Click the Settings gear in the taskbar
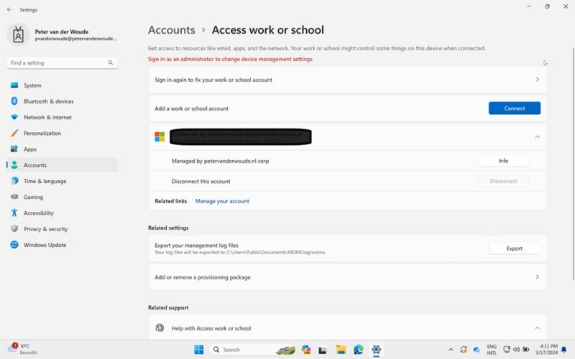The width and height of the screenshot is (575, 359). pos(376,350)
